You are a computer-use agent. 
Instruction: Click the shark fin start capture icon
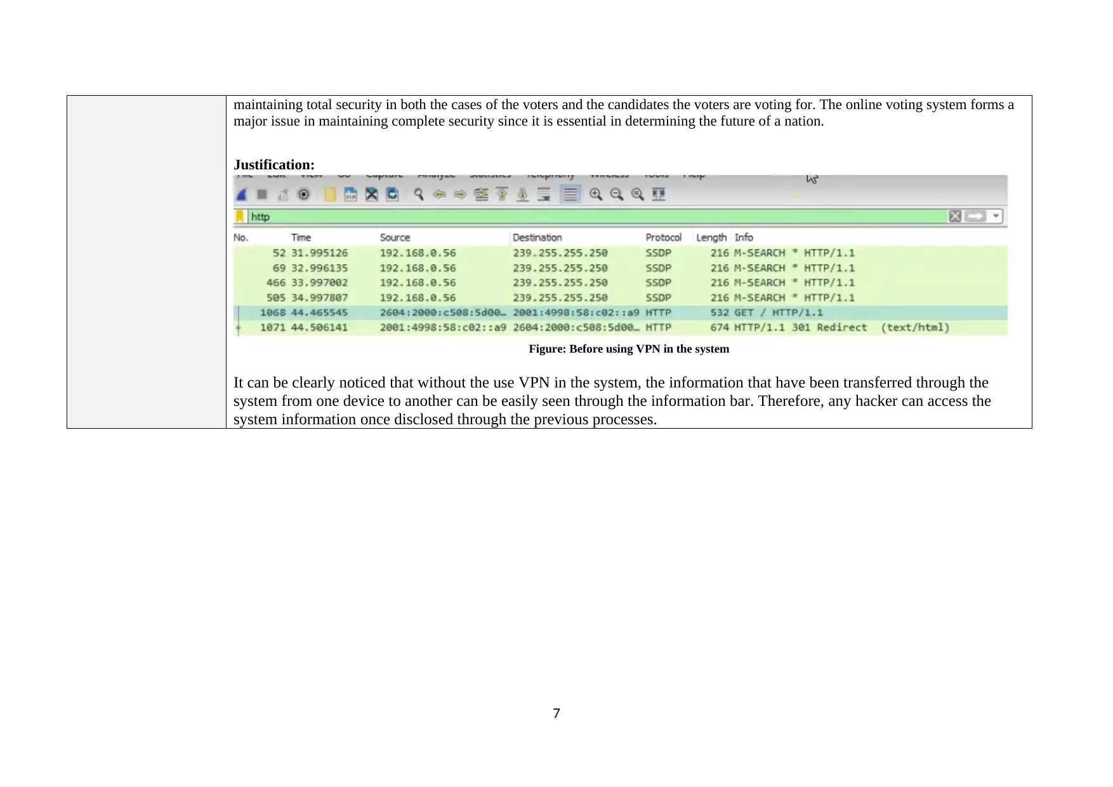click(x=241, y=195)
